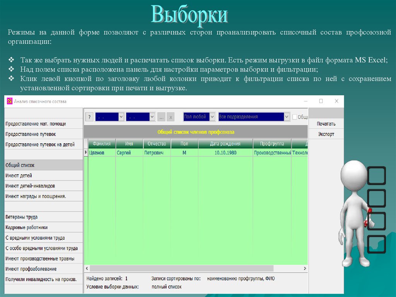Show members with Имеют детей
This screenshot has width=396, height=297.
[x=44, y=175]
